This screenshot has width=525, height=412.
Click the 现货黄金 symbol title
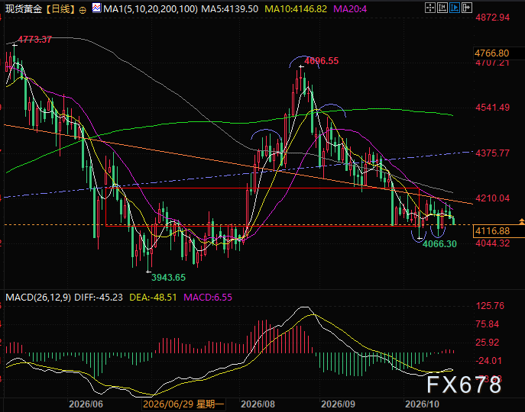[x=24, y=9]
